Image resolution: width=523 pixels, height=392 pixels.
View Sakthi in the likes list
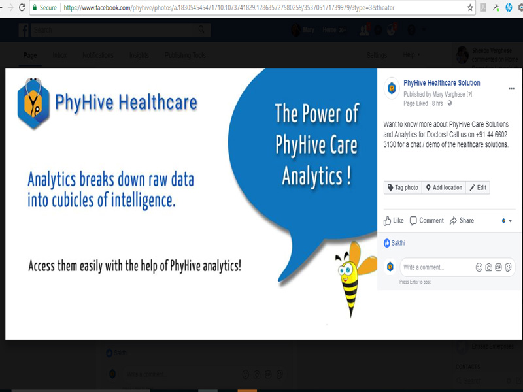click(x=398, y=243)
